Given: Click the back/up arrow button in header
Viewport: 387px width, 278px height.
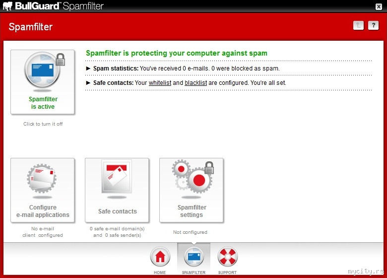Looking at the screenshot, I should (358, 25).
